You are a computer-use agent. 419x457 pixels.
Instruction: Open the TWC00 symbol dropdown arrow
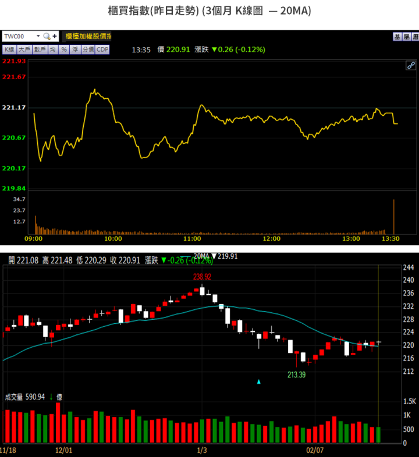[38, 36]
